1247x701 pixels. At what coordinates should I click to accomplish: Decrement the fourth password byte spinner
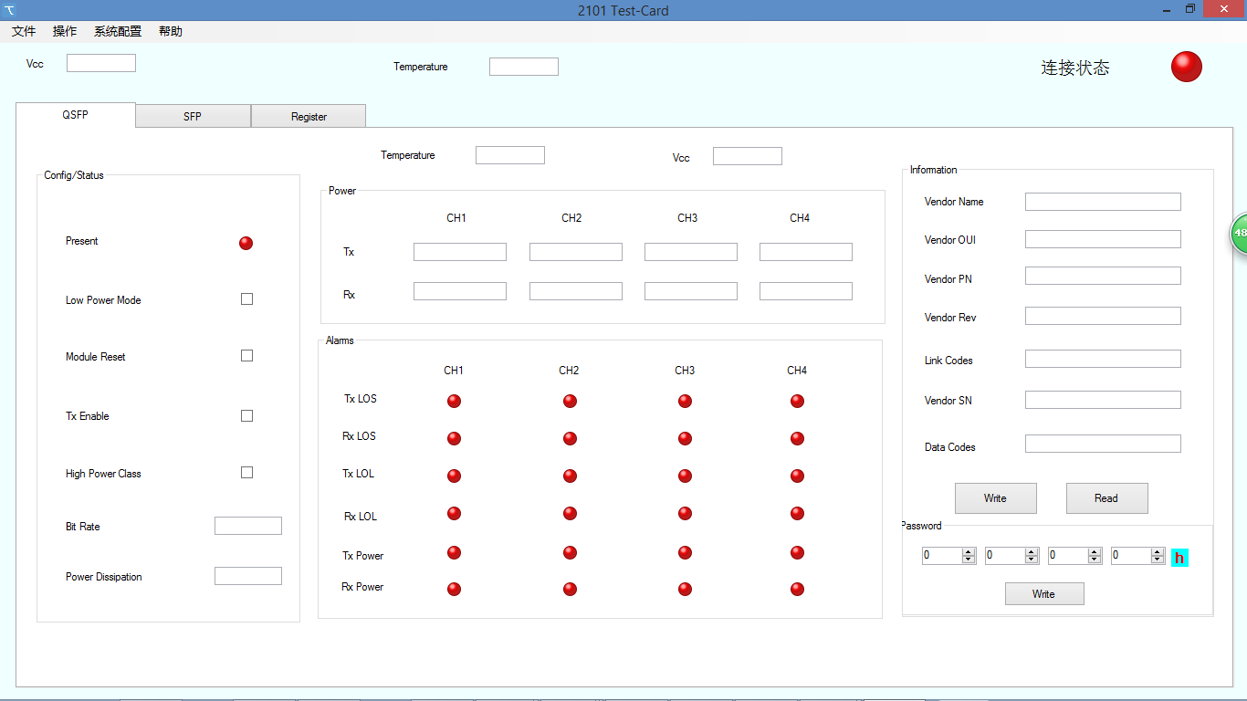click(x=1158, y=560)
